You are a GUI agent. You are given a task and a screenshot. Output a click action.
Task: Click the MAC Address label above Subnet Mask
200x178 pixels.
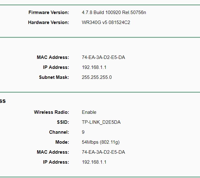point(53,57)
